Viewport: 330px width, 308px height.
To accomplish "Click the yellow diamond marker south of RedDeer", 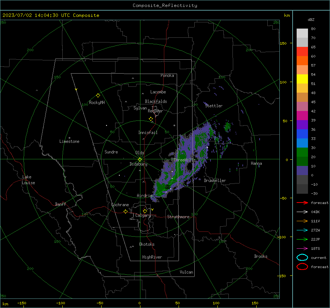I will (151, 119).
